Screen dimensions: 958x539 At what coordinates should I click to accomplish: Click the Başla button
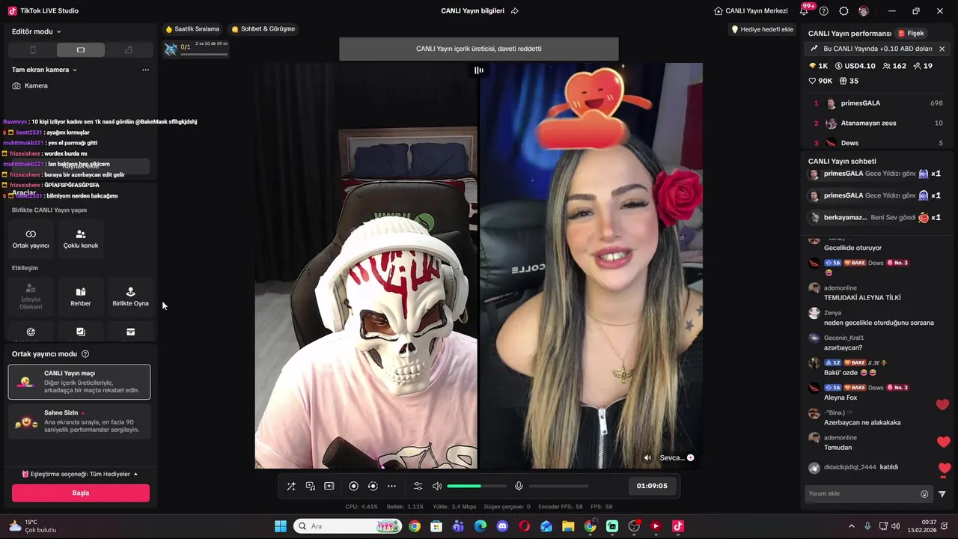click(x=81, y=493)
